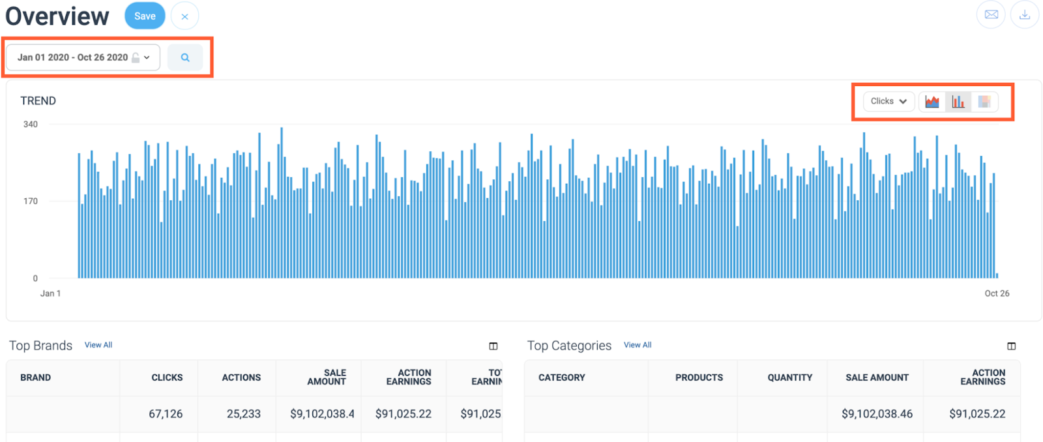Sort Top Brands by ACTION EARNINGS header
Screen dimensions: 1043x442
(409, 377)
